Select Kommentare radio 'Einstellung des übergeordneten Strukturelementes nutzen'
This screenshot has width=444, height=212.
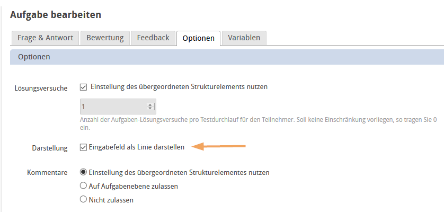coord(83,172)
